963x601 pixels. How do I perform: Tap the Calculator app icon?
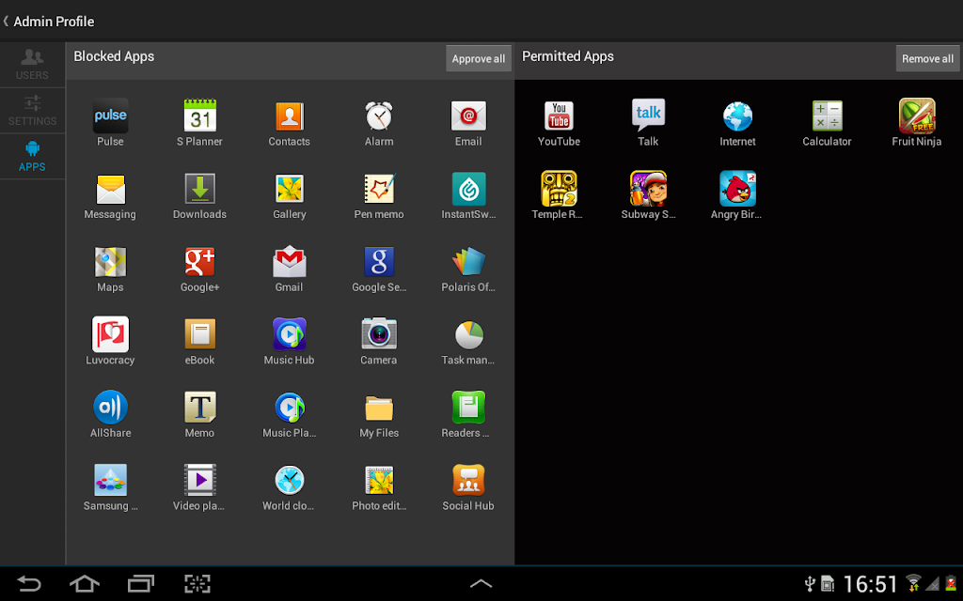coord(828,116)
